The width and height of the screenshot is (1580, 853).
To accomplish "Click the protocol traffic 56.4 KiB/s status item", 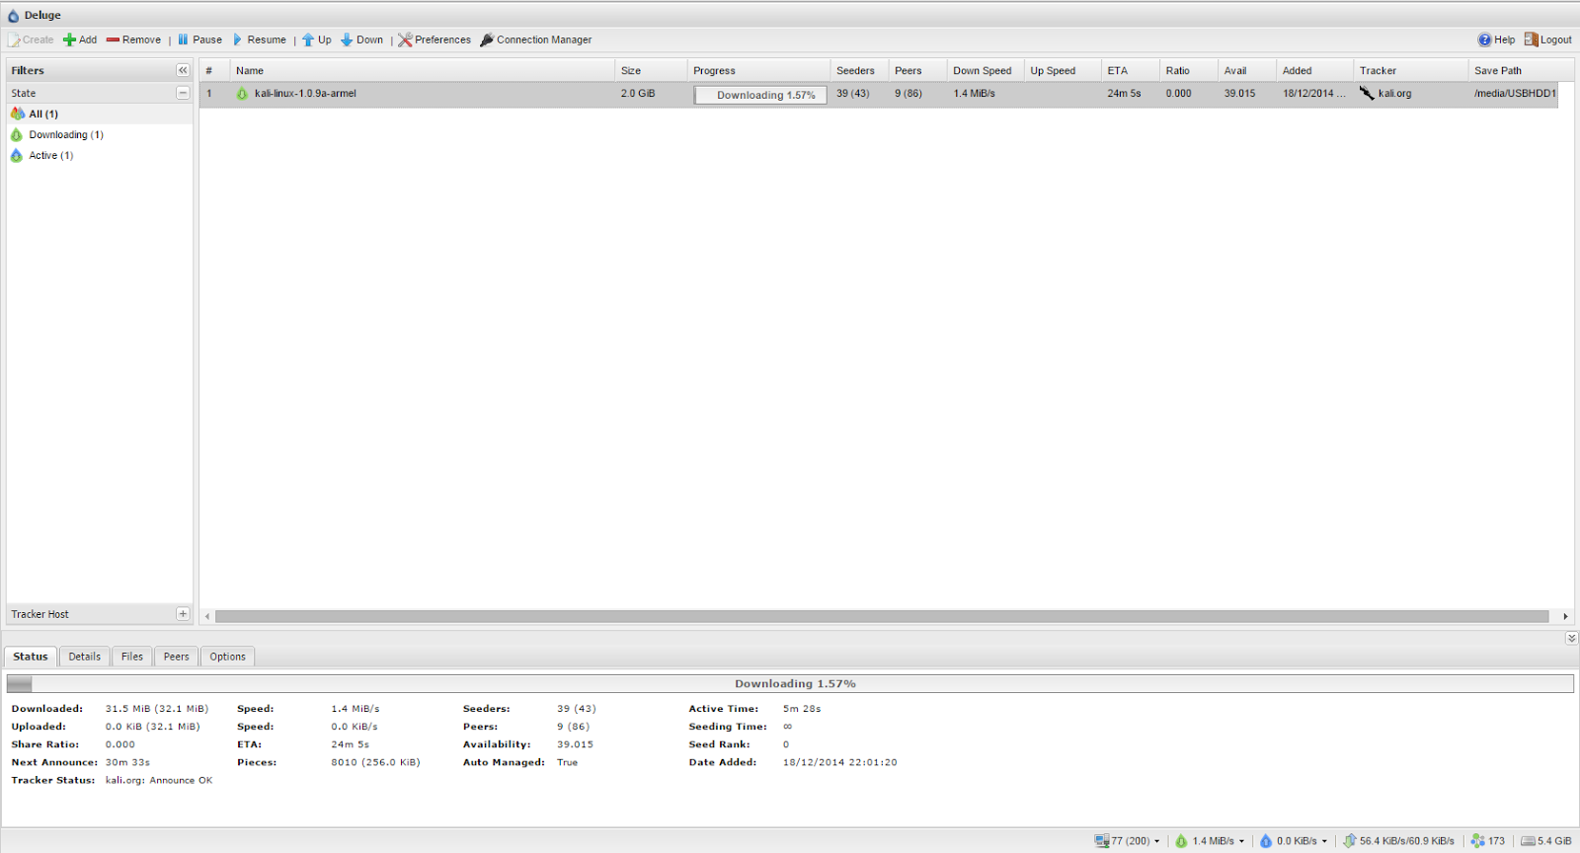I will (x=1398, y=841).
